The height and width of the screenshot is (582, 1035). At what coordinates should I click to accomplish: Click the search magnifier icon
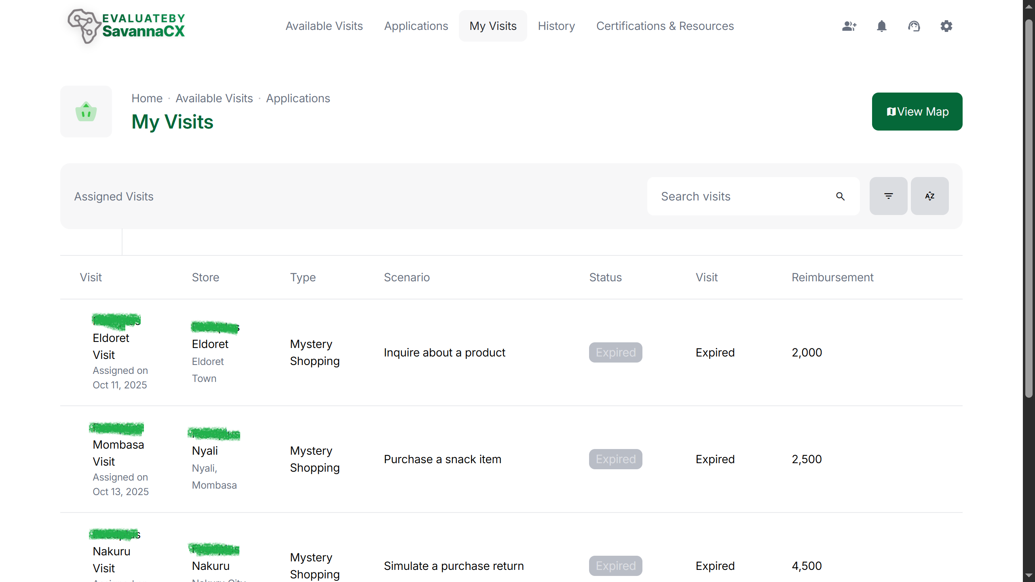click(x=841, y=196)
